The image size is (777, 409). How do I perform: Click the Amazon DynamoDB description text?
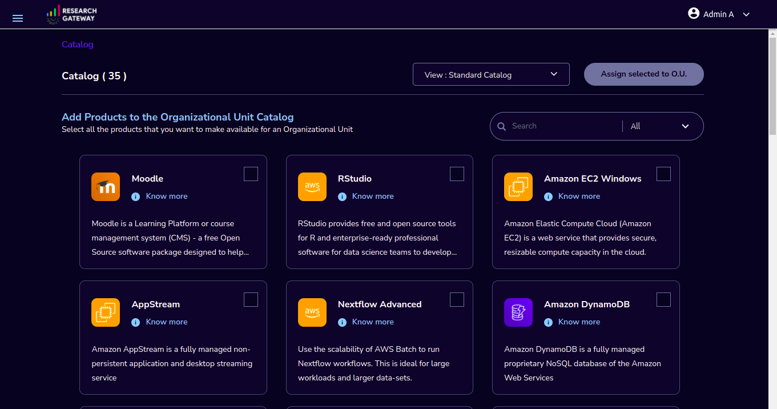[582, 363]
